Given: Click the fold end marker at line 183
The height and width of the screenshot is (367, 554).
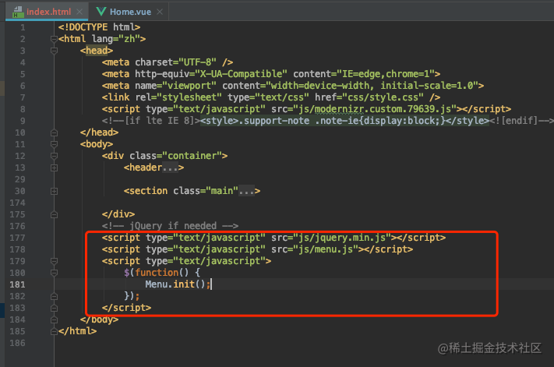Looking at the screenshot, I should pyautogui.click(x=54, y=308).
